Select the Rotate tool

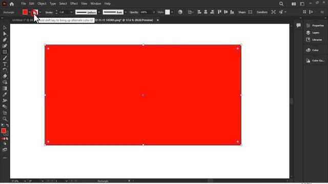pos(5,70)
